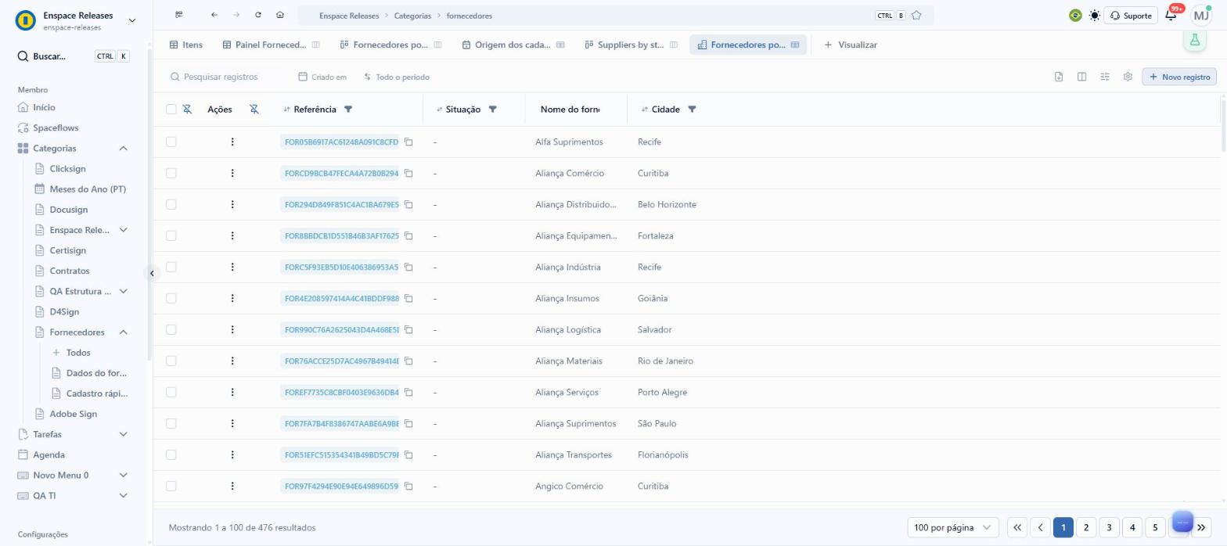Collapse the Fornecedores sidebar group
Image resolution: width=1227 pixels, height=546 pixels.
123,332
